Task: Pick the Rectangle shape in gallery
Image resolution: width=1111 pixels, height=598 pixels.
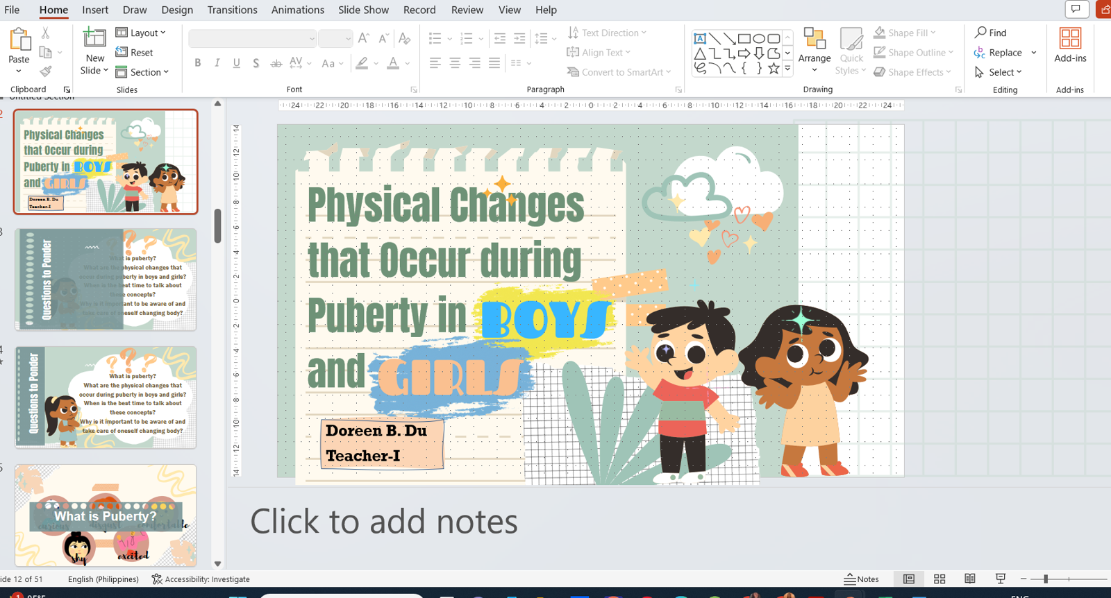Action: tap(744, 38)
